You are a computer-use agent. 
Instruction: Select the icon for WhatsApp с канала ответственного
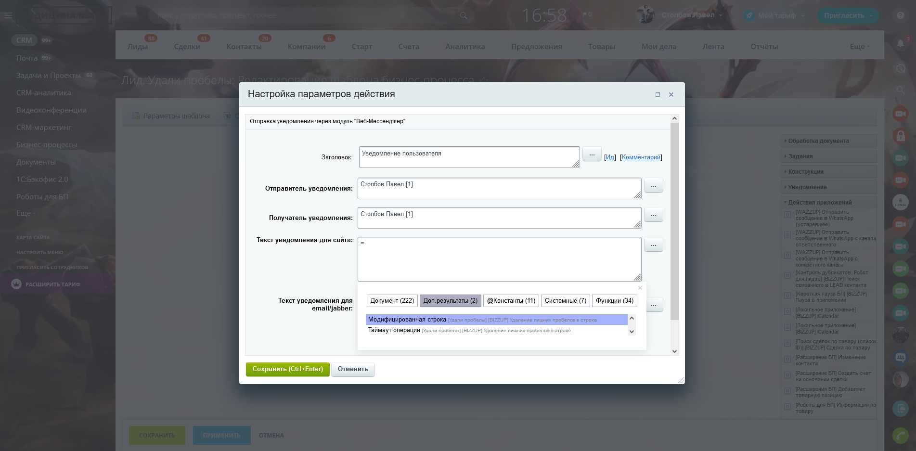[x=787, y=235]
